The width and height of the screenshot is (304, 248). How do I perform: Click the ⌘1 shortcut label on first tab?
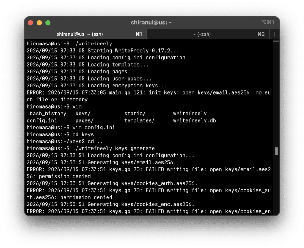138,34
